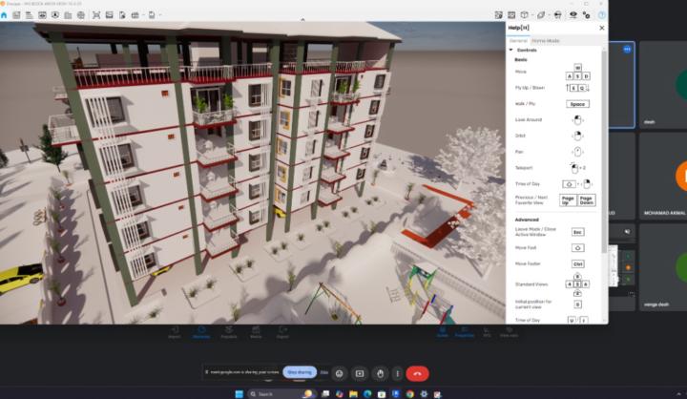687x399 pixels.
Task: Click the present screen icon in Meet
Action: coord(360,373)
